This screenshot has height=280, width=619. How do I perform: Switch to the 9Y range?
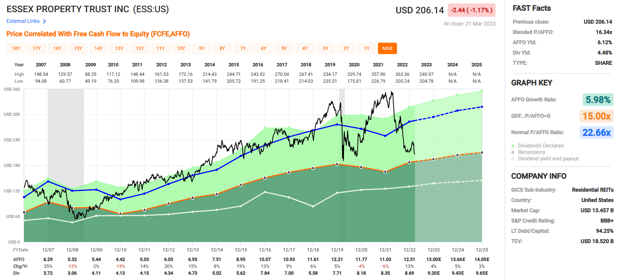(x=202, y=48)
